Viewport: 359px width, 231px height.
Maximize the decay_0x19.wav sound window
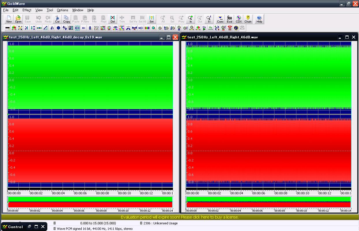[169, 37]
